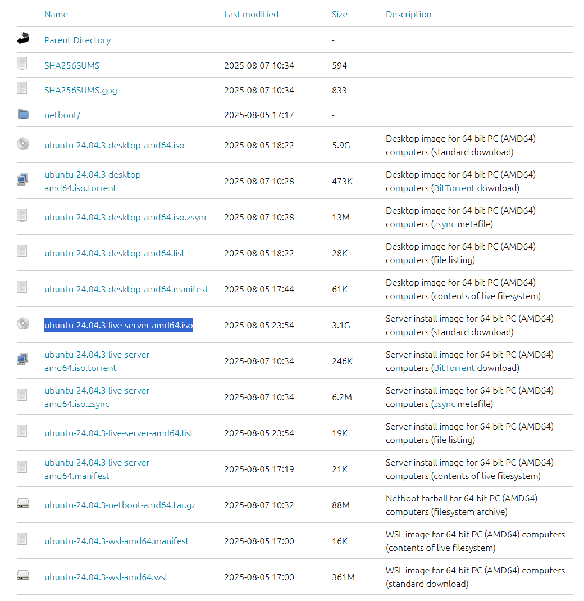Sort by Last modified column header
Image resolution: width=584 pixels, height=601 pixels.
point(251,15)
